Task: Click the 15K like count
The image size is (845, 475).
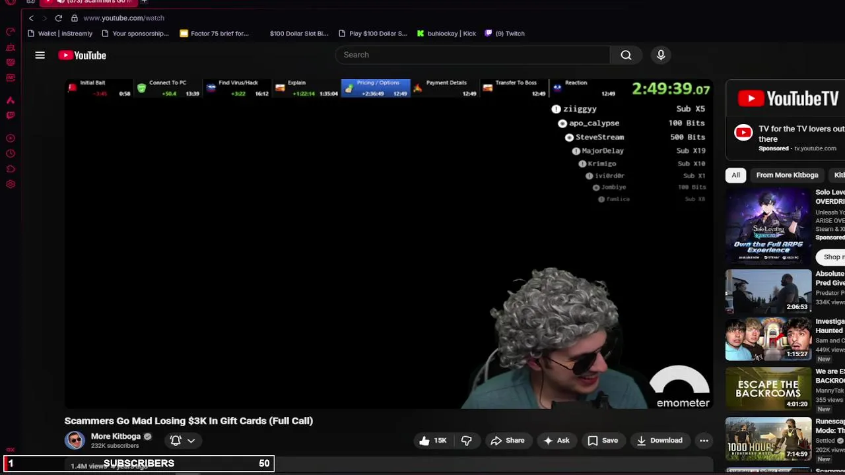Action: pyautogui.click(x=440, y=441)
